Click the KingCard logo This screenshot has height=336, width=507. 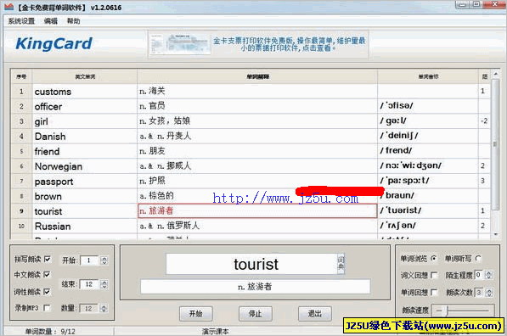pyautogui.click(x=54, y=43)
